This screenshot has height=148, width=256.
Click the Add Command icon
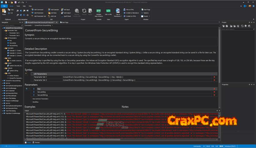39,9
